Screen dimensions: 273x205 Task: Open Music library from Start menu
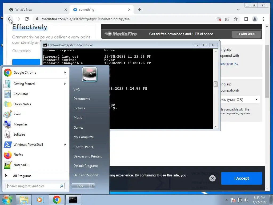(x=78, y=117)
